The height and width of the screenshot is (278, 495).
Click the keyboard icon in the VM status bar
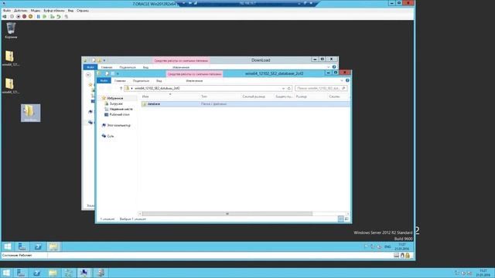[x=396, y=256]
